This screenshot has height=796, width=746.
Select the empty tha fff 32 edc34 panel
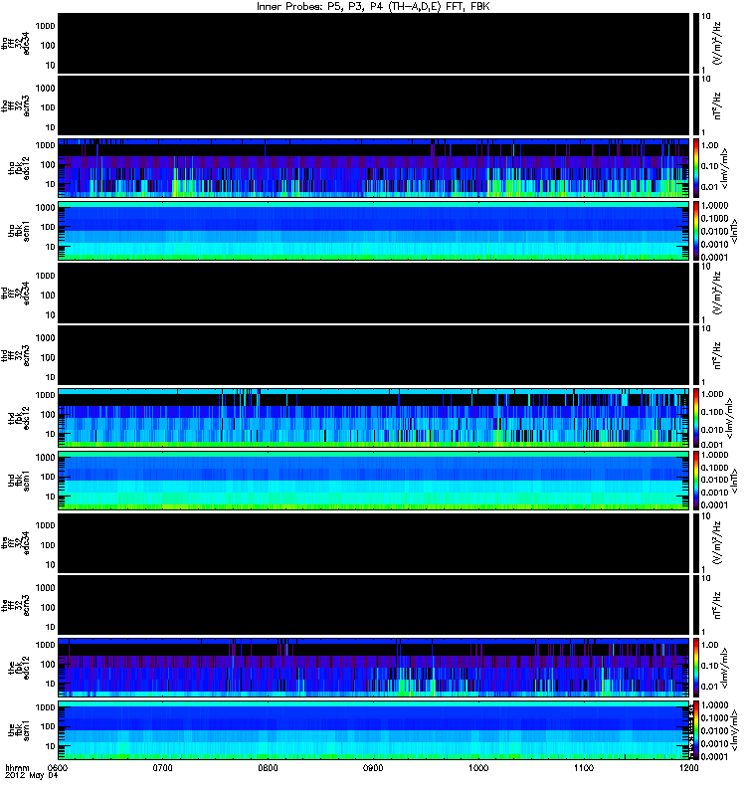point(374,43)
